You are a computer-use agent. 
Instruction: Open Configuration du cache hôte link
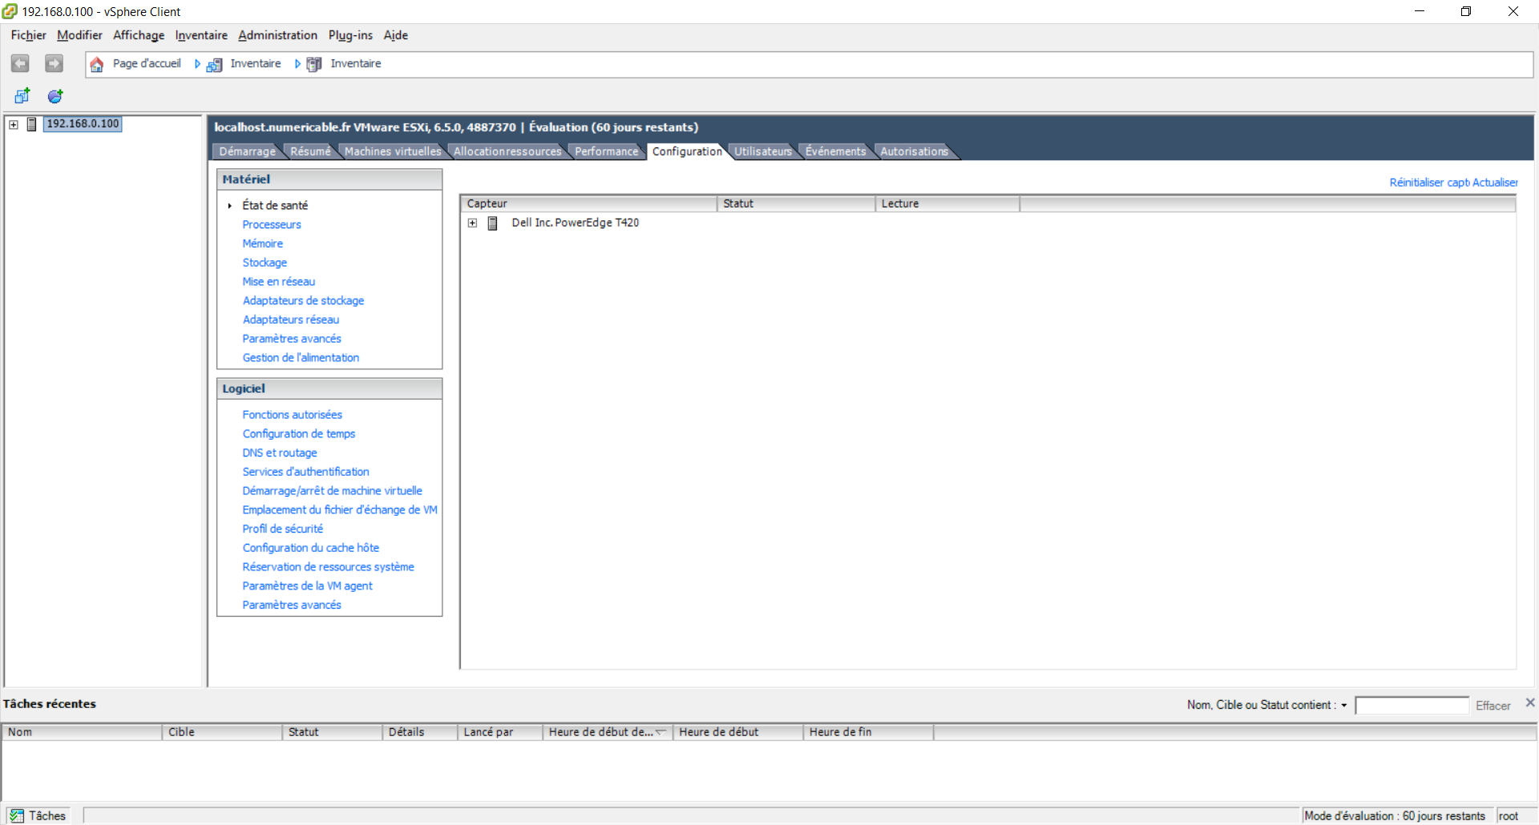(310, 548)
